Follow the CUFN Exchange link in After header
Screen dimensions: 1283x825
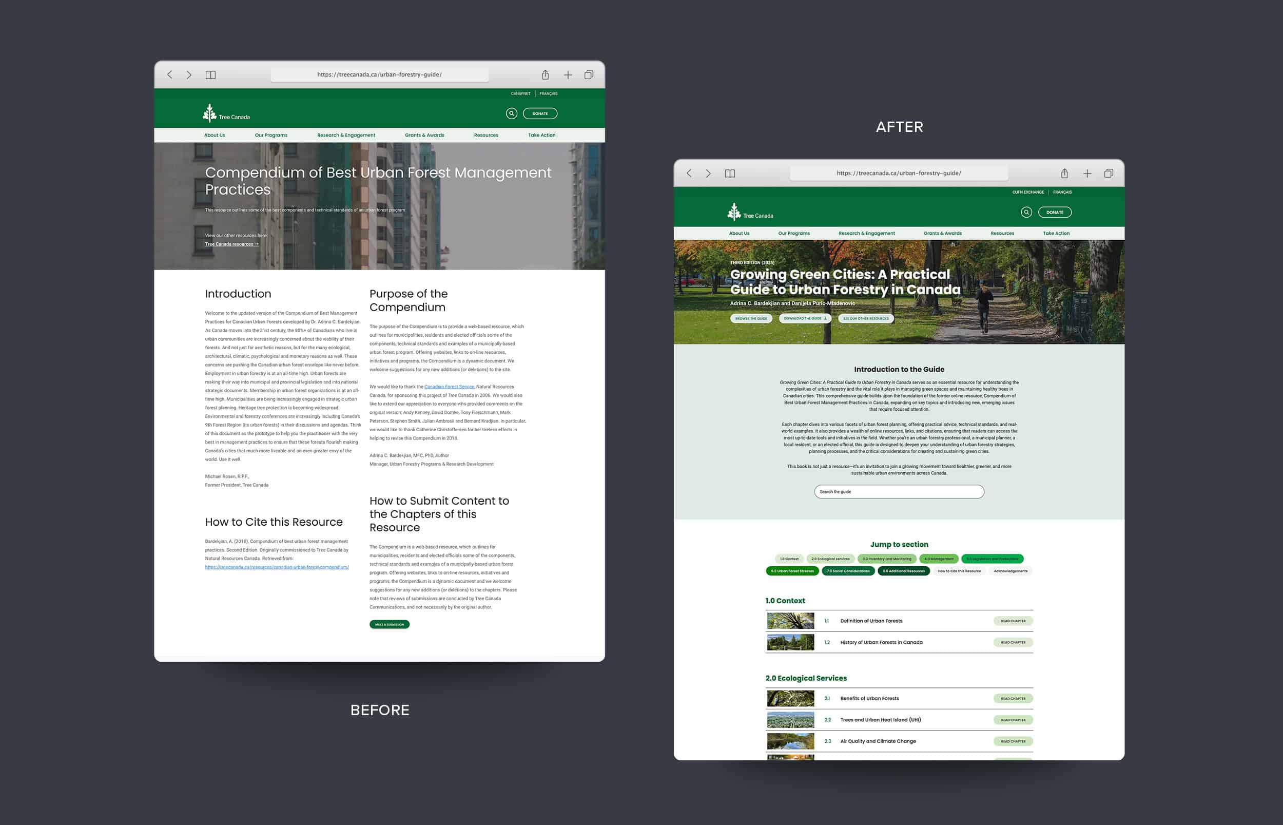point(1028,193)
